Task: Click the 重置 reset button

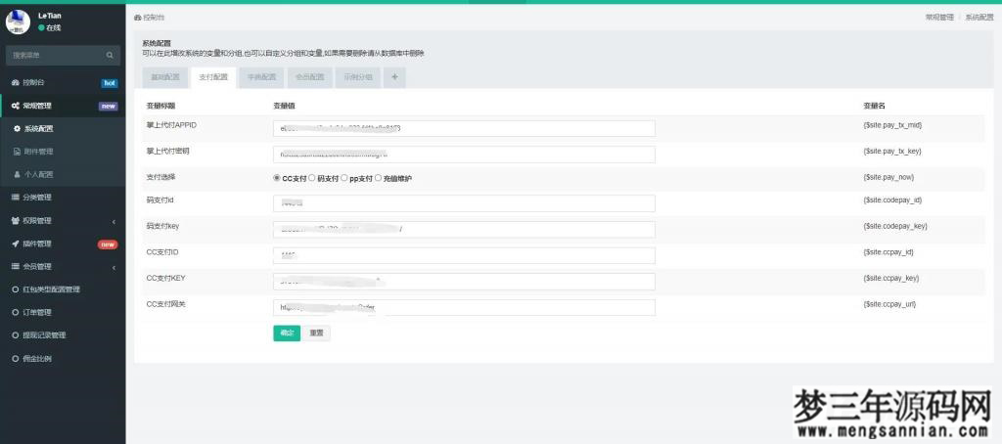Action: click(x=316, y=333)
